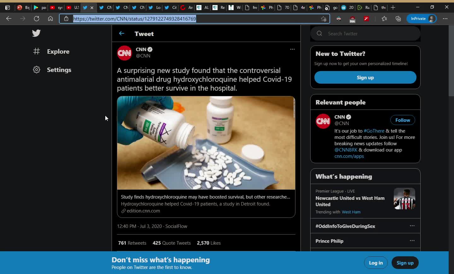The image size is (454, 274).
Task: Open the @CNNBRK mention link
Action: [x=346, y=150]
